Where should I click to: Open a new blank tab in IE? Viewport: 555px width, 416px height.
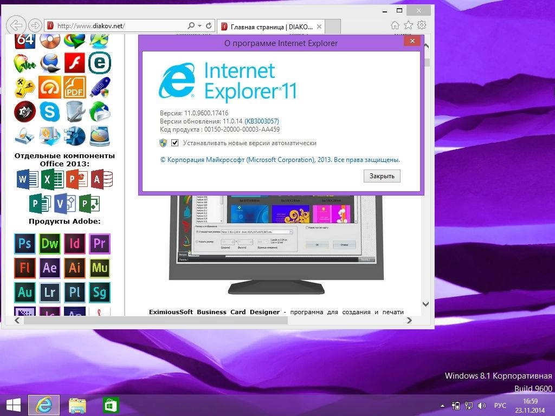(333, 27)
